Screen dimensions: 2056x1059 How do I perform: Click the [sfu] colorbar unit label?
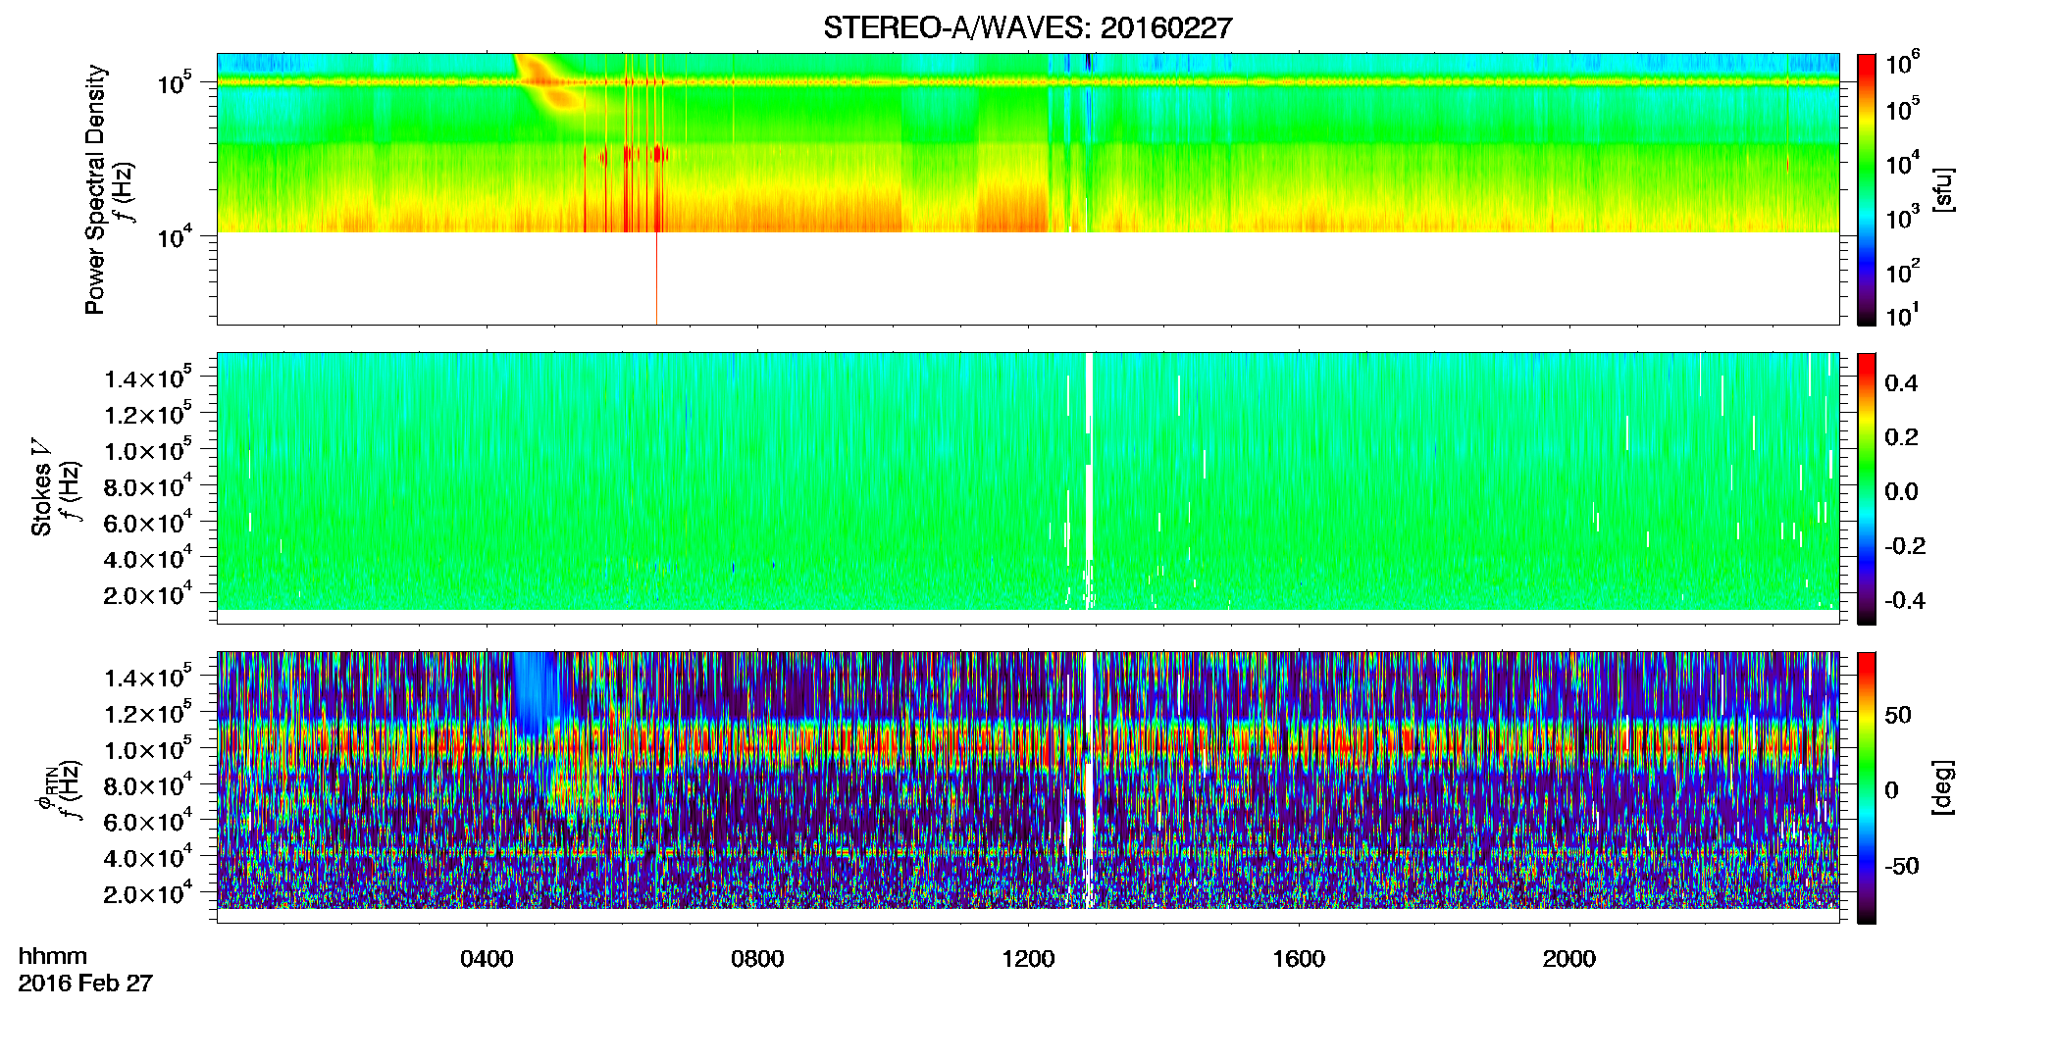[x=1943, y=189]
